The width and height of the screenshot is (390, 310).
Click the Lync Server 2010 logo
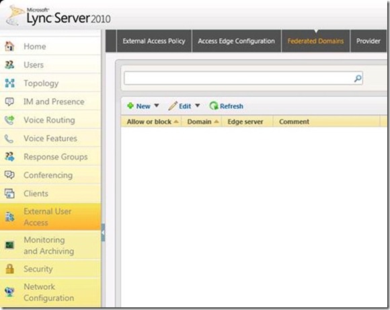pyautogui.click(x=58, y=16)
